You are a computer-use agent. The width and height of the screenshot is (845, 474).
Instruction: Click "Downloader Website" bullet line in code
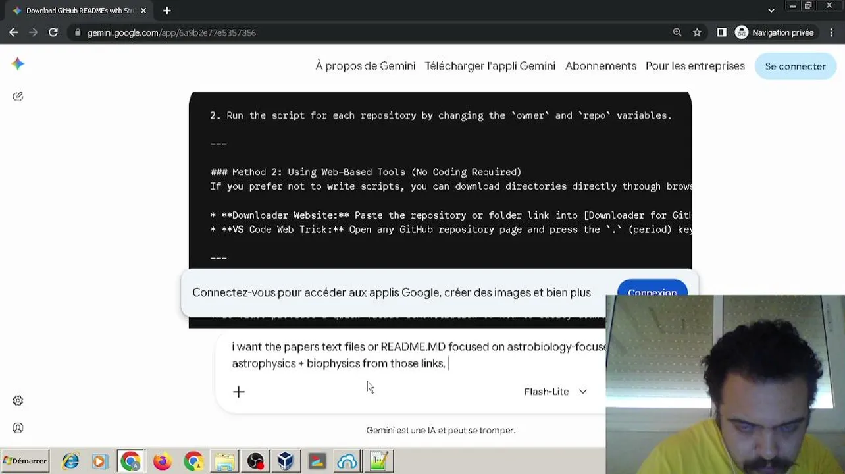pyautogui.click(x=451, y=215)
